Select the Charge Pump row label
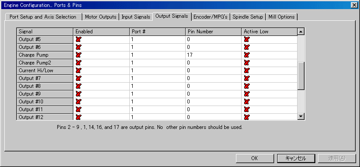The width and height of the screenshot is (360, 167). [x=45, y=55]
